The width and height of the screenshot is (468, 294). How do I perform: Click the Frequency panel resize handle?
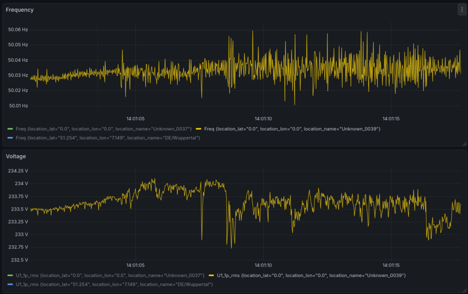coord(464,144)
